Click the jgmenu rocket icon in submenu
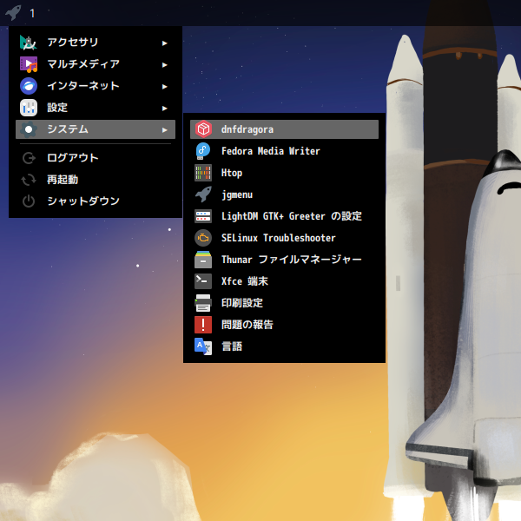The image size is (521, 521). click(x=203, y=195)
